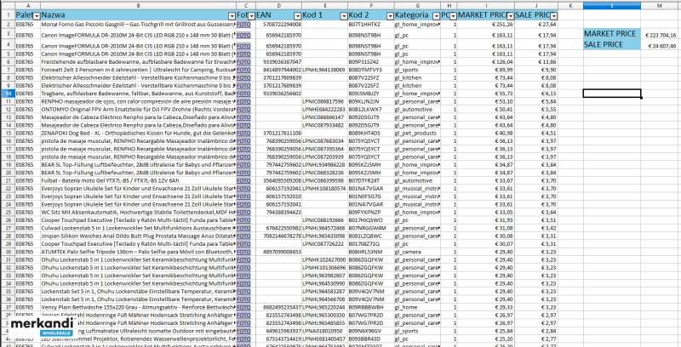Viewport: 681px width, 347px height.
Task: Select sale price cell € 5,84
Action: click(x=536, y=101)
